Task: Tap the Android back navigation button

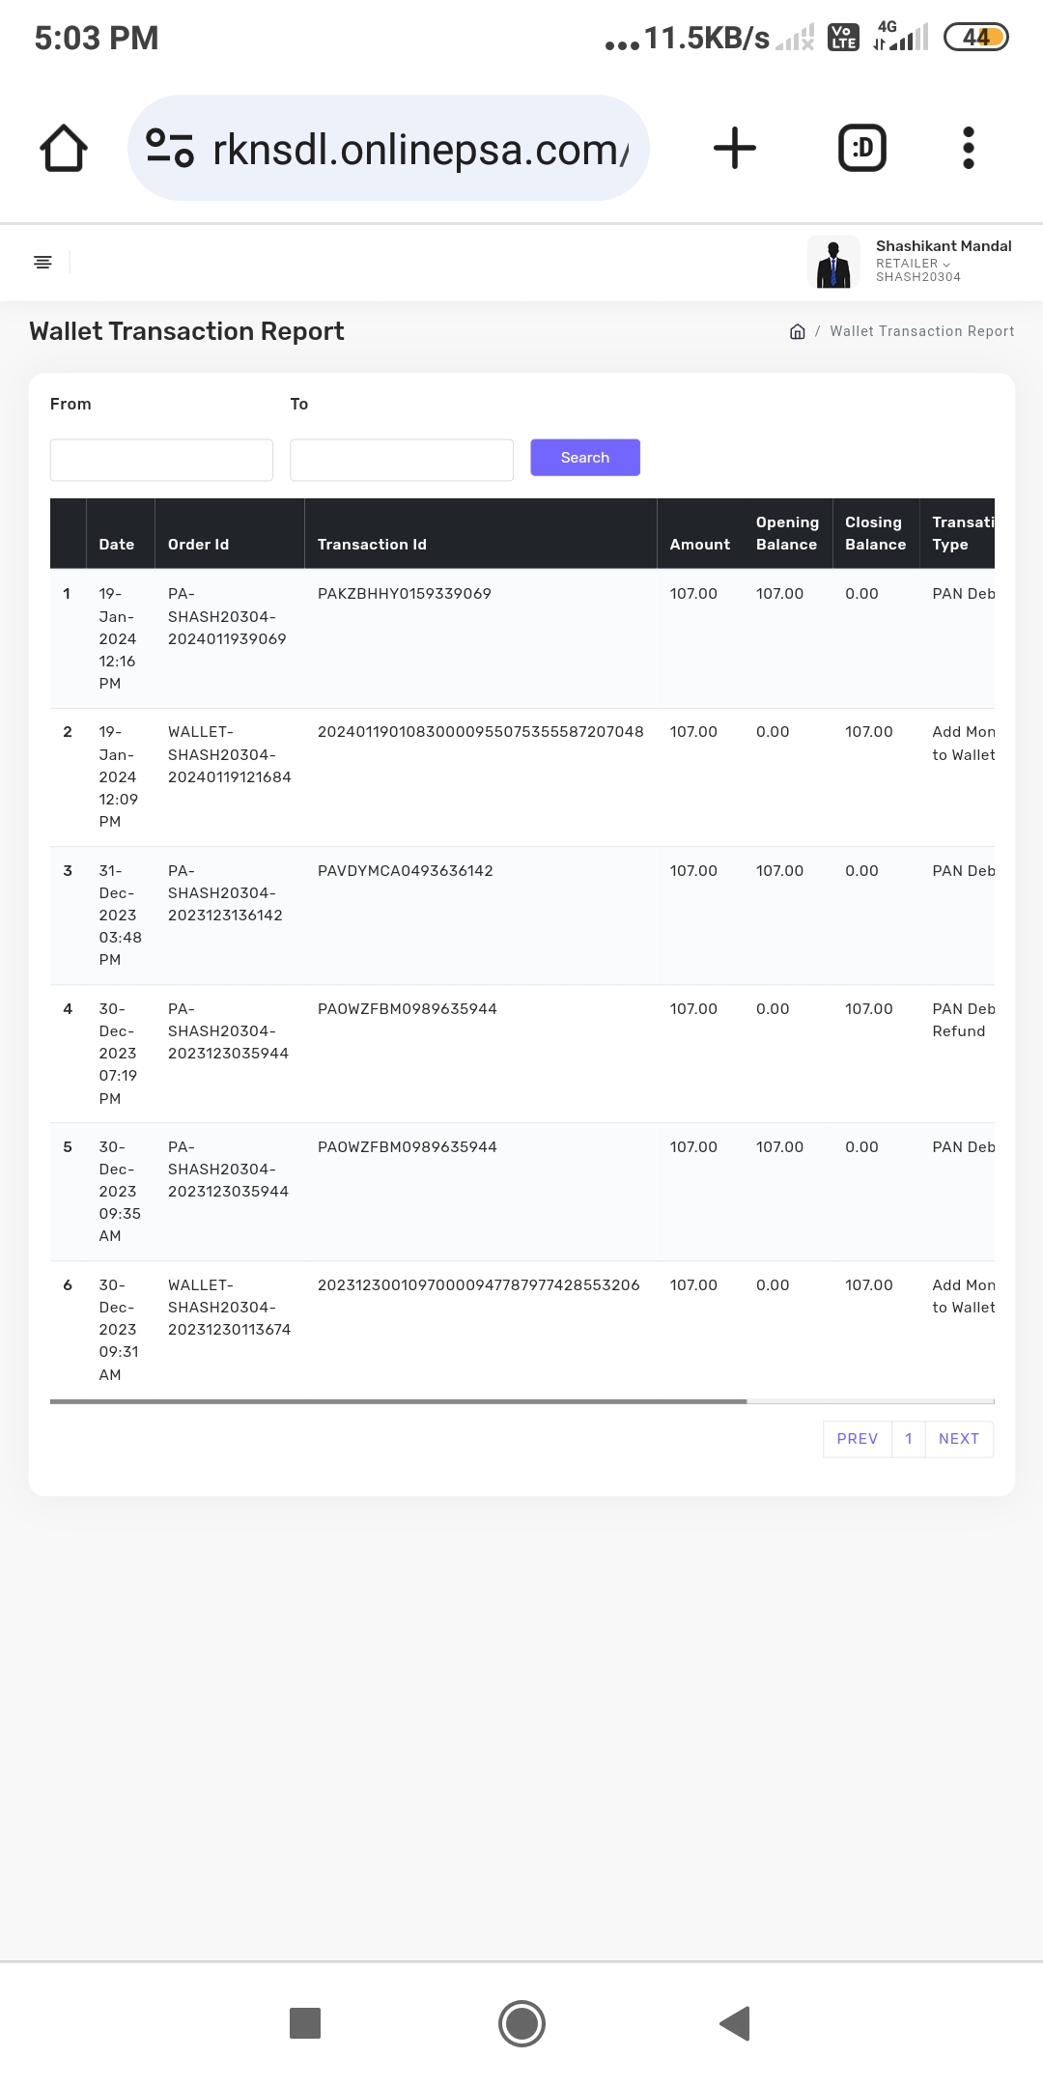Action: click(x=735, y=2022)
